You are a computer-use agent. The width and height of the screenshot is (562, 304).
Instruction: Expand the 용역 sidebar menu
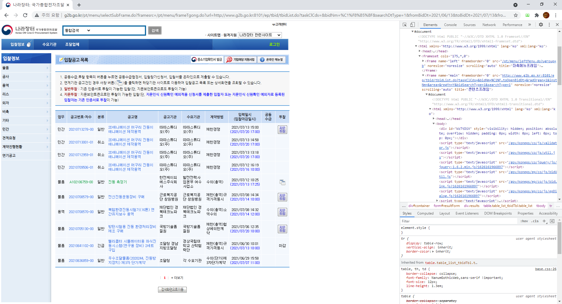pyautogui.click(x=26, y=85)
